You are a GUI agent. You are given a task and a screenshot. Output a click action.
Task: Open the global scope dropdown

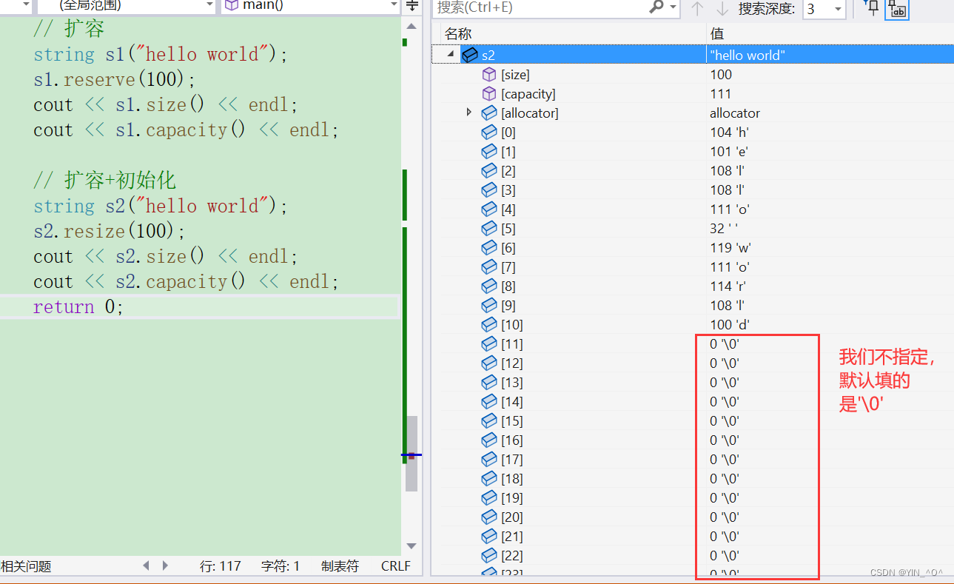pyautogui.click(x=209, y=5)
